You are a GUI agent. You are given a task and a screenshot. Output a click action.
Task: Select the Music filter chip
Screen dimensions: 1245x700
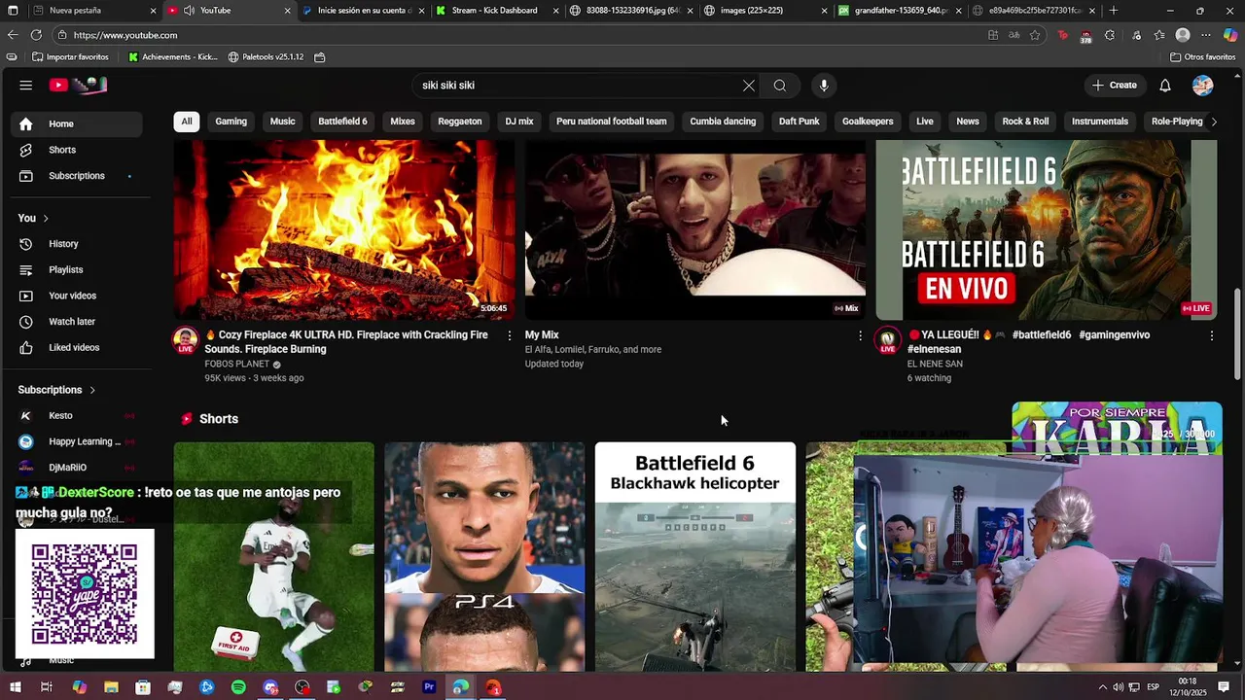[282, 122]
